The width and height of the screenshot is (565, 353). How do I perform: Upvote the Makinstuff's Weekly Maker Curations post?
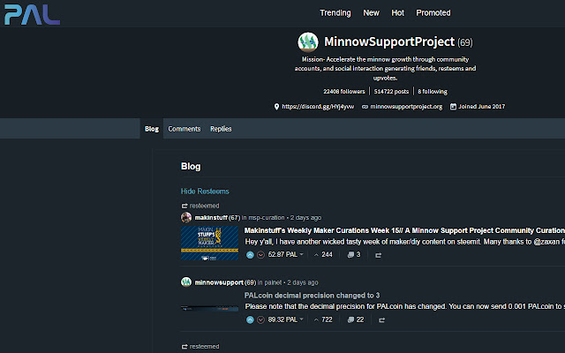pyautogui.click(x=250, y=255)
